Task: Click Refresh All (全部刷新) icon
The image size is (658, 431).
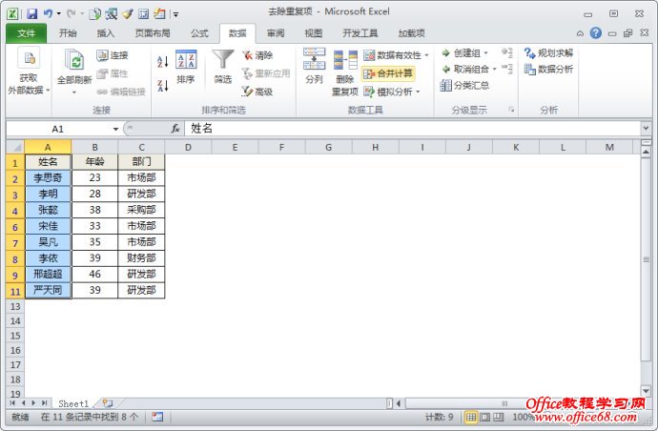Action: pyautogui.click(x=73, y=63)
